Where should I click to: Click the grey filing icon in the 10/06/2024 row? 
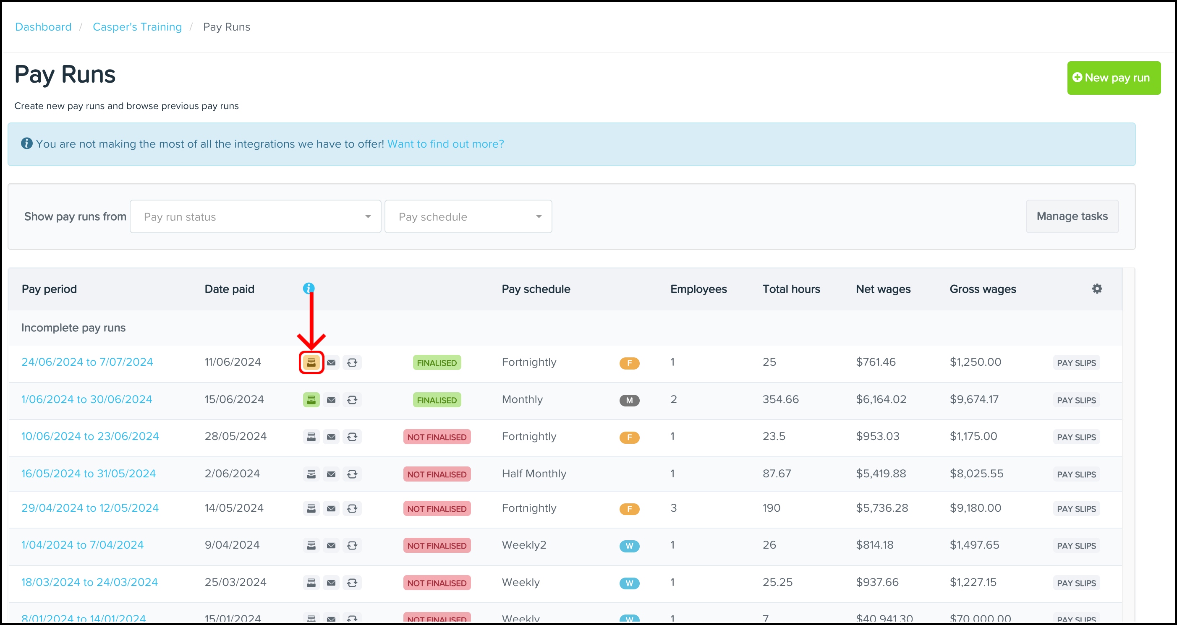click(x=311, y=437)
